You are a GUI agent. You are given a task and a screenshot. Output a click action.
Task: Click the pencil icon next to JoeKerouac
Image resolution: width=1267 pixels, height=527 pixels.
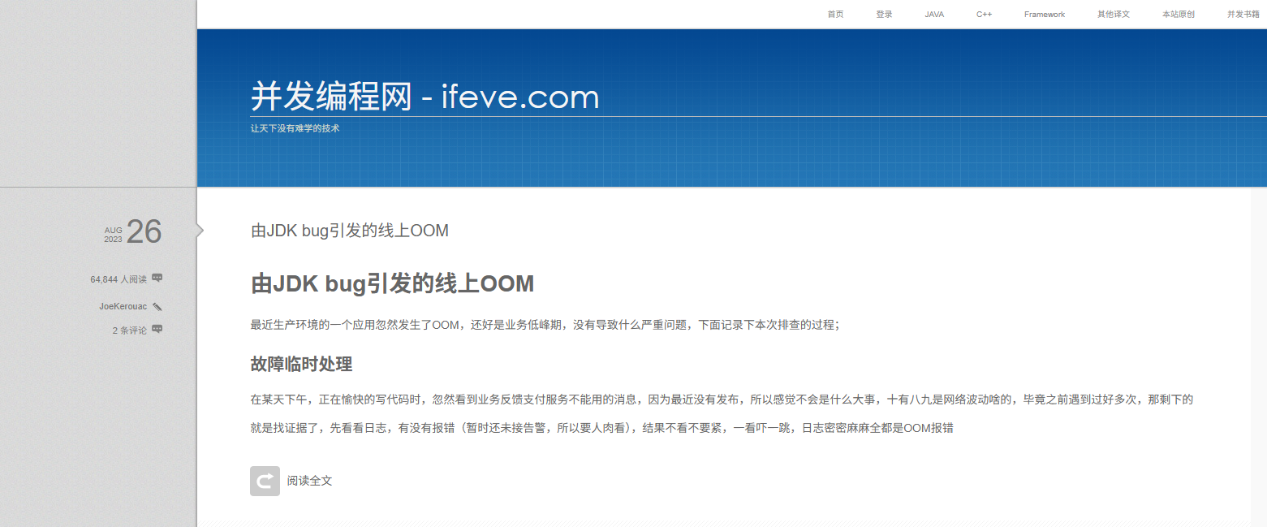coord(157,307)
